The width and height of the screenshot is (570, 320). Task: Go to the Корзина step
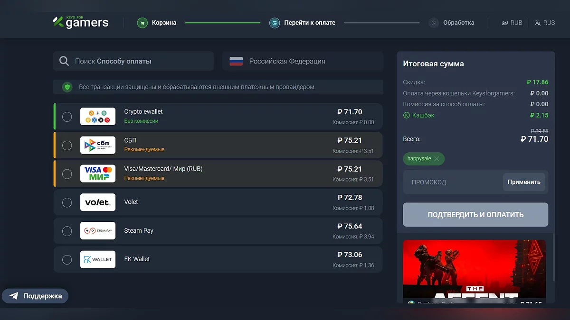point(156,23)
